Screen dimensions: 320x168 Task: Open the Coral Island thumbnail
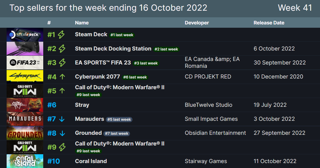point(25,161)
